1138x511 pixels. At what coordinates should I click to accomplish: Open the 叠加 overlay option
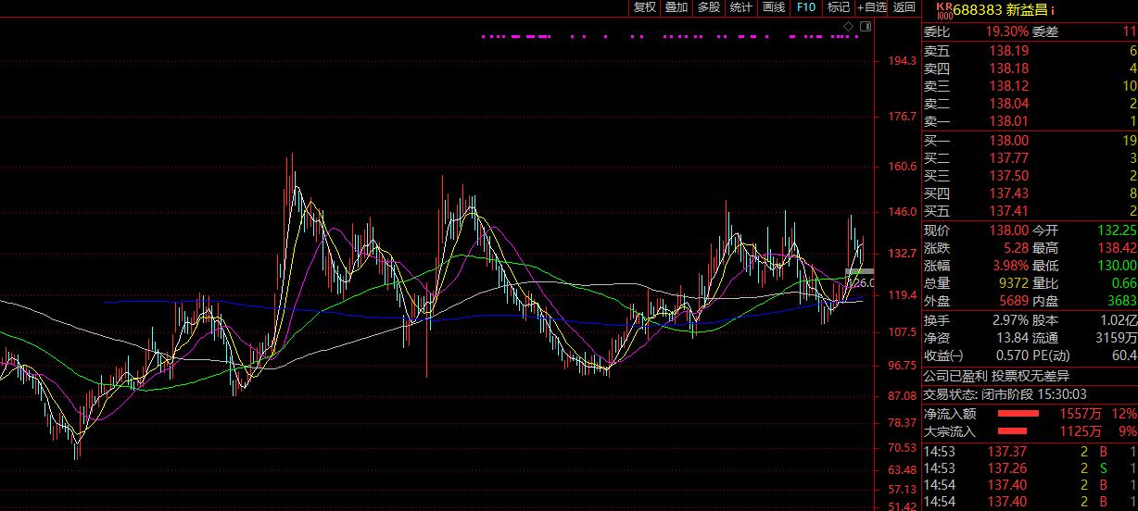pos(676,7)
